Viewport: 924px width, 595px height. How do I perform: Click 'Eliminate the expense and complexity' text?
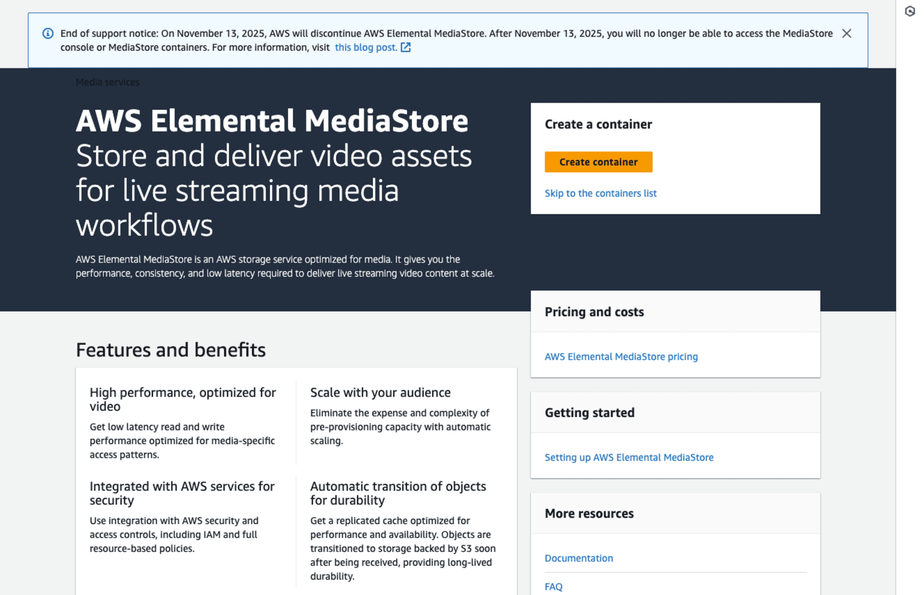pyautogui.click(x=400, y=427)
